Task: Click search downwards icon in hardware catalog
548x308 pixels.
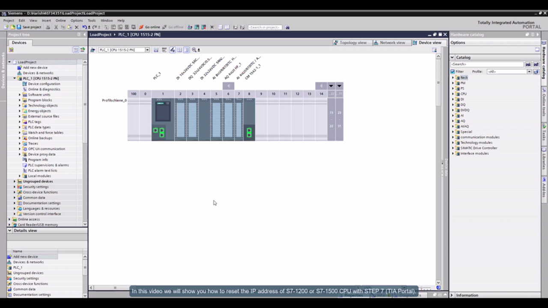Action: coord(528,64)
